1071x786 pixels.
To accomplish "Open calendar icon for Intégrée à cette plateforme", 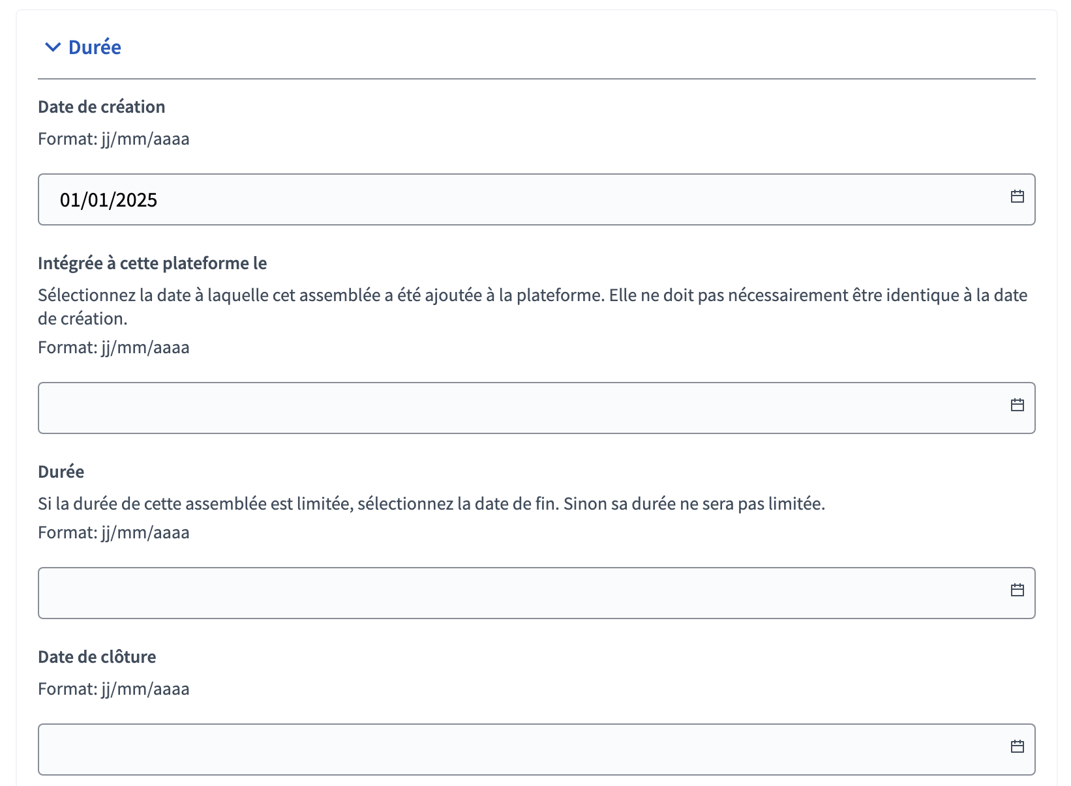I will [x=1017, y=405].
